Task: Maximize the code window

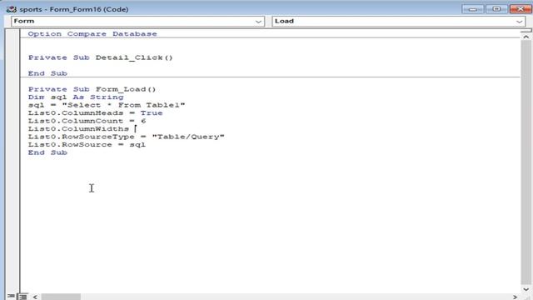Action: pos(496,9)
